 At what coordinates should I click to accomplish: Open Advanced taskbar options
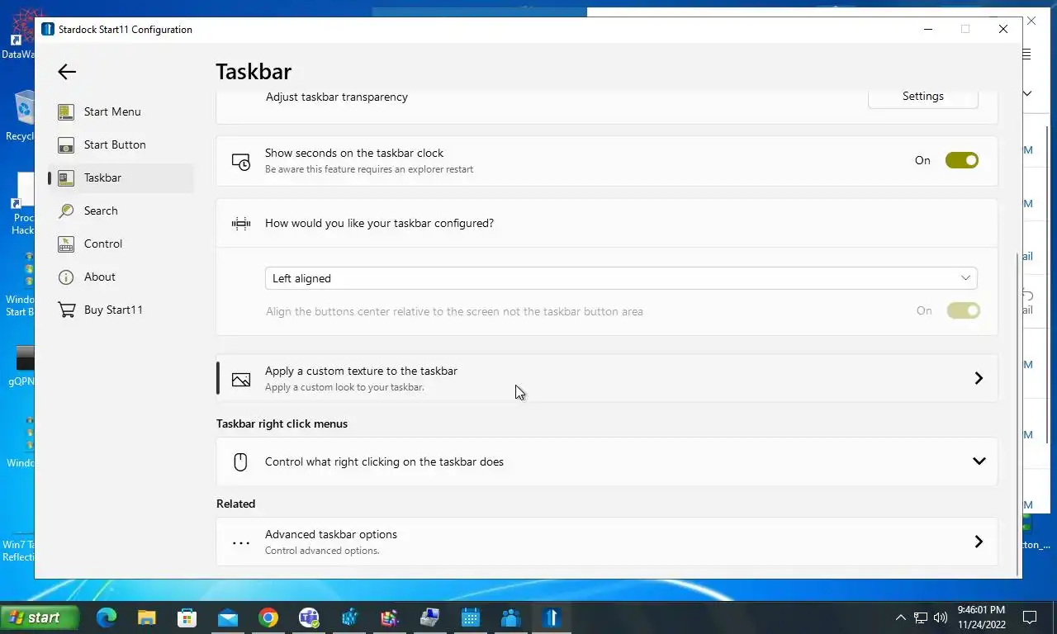click(x=607, y=542)
